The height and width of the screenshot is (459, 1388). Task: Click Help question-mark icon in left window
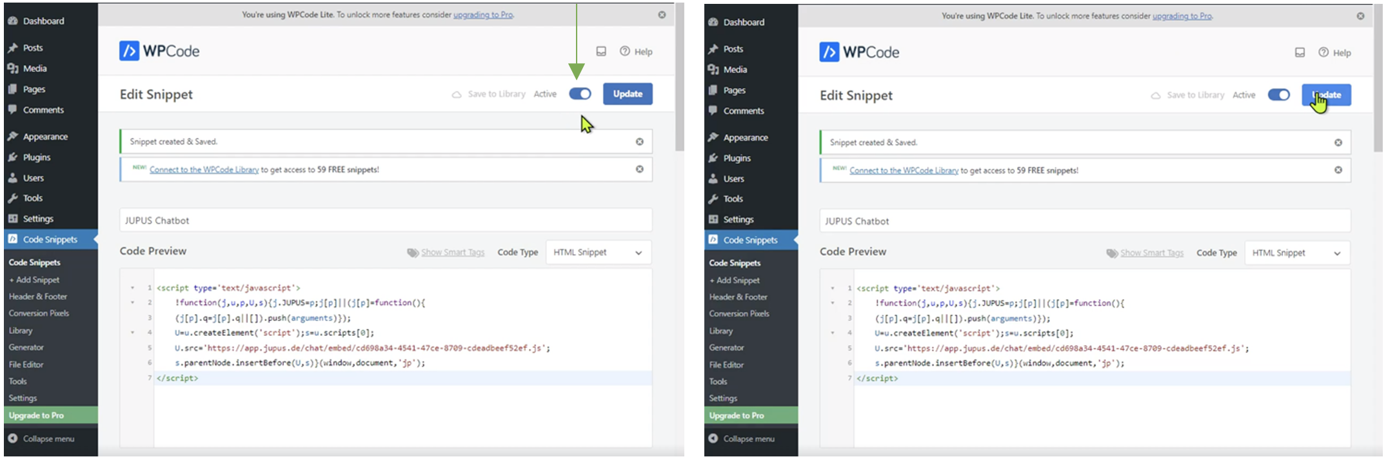click(x=624, y=51)
